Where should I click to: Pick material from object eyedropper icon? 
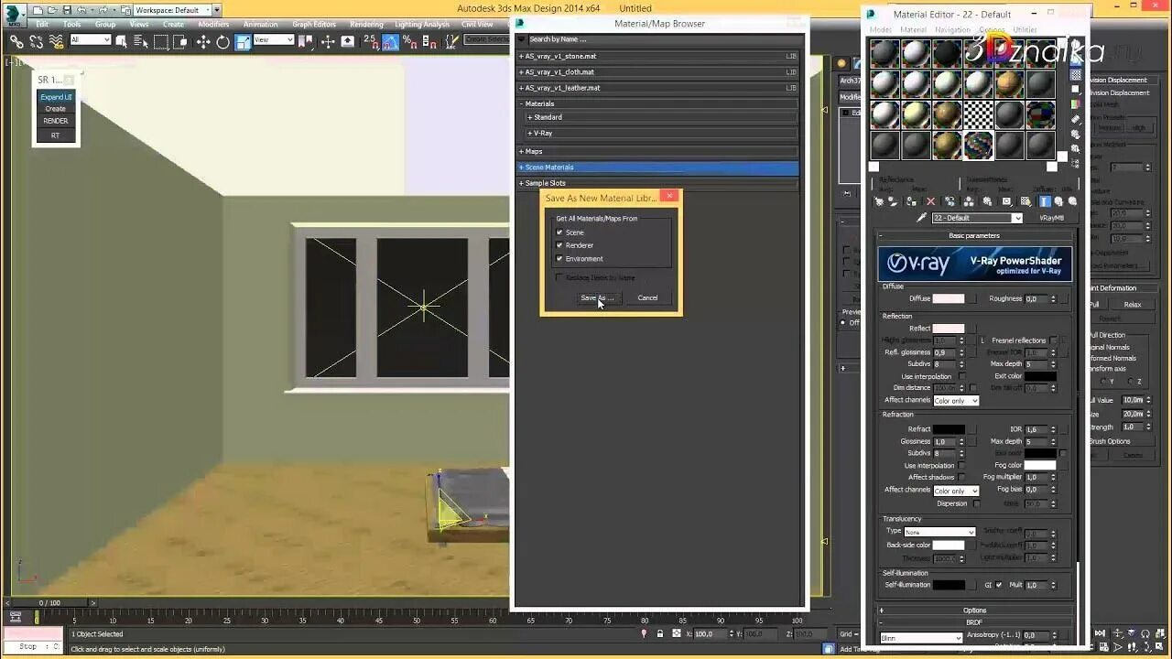pos(922,218)
